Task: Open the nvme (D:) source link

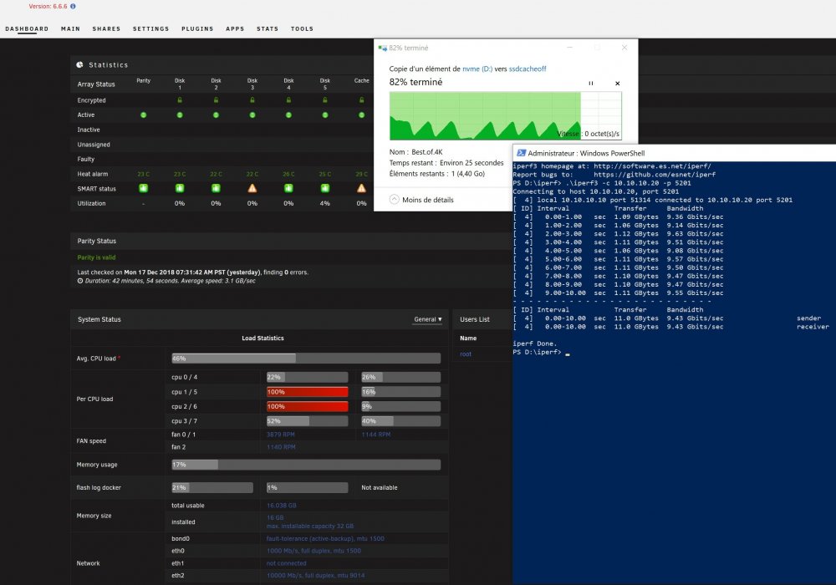Action: pos(477,69)
